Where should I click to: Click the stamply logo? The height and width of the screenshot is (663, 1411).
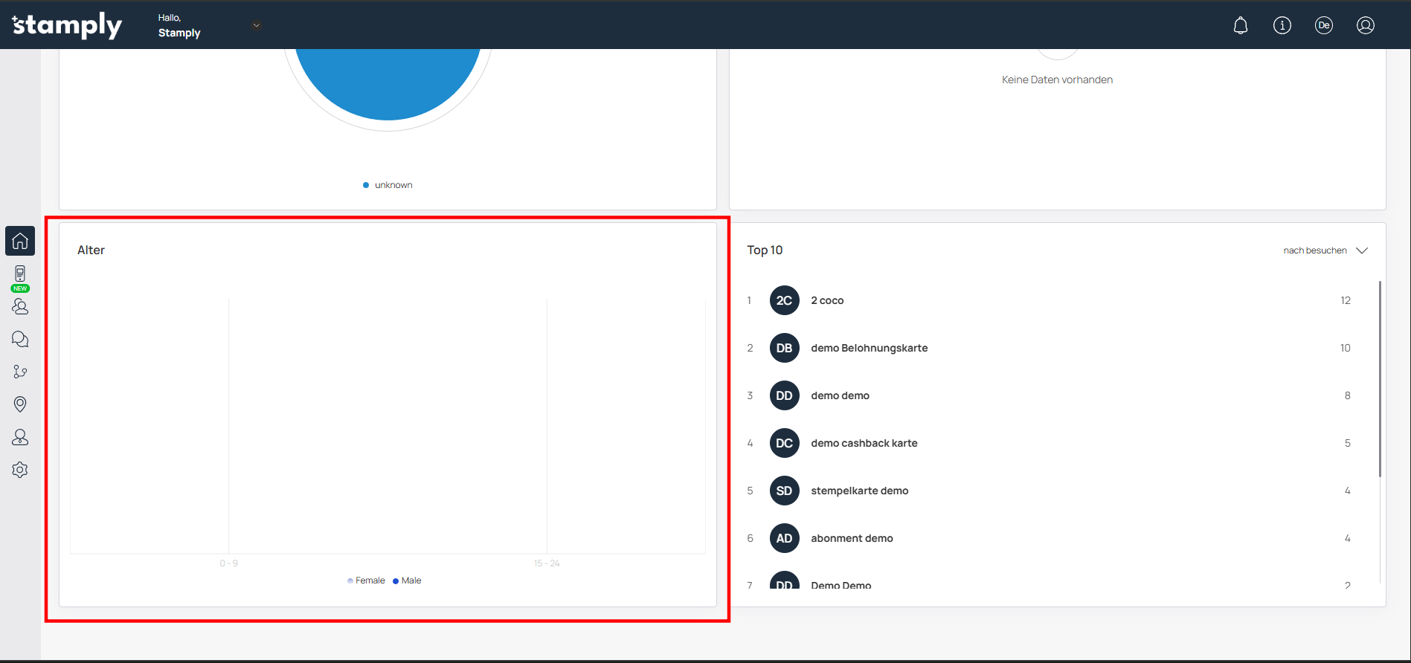[x=67, y=25]
